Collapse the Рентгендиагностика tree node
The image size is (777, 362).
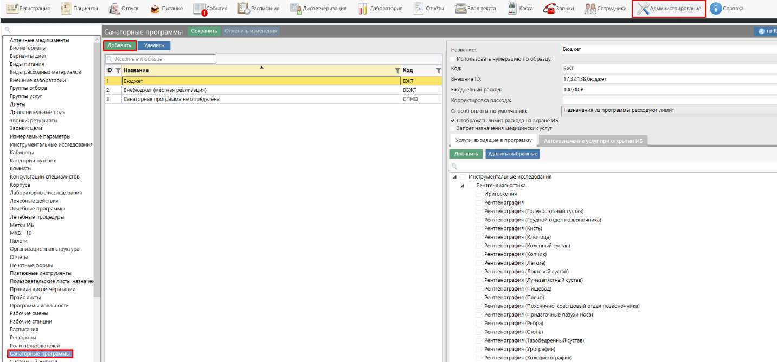[x=463, y=186]
